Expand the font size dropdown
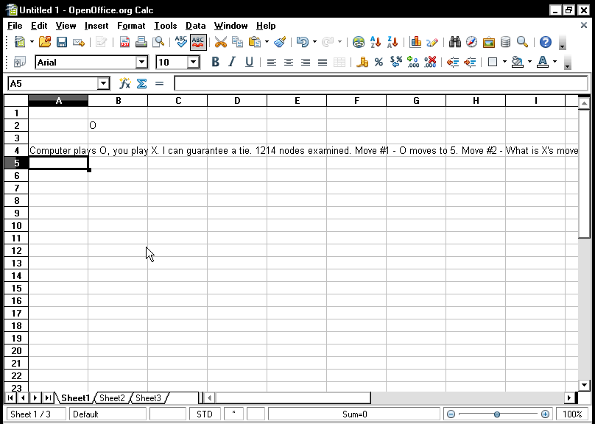 194,63
